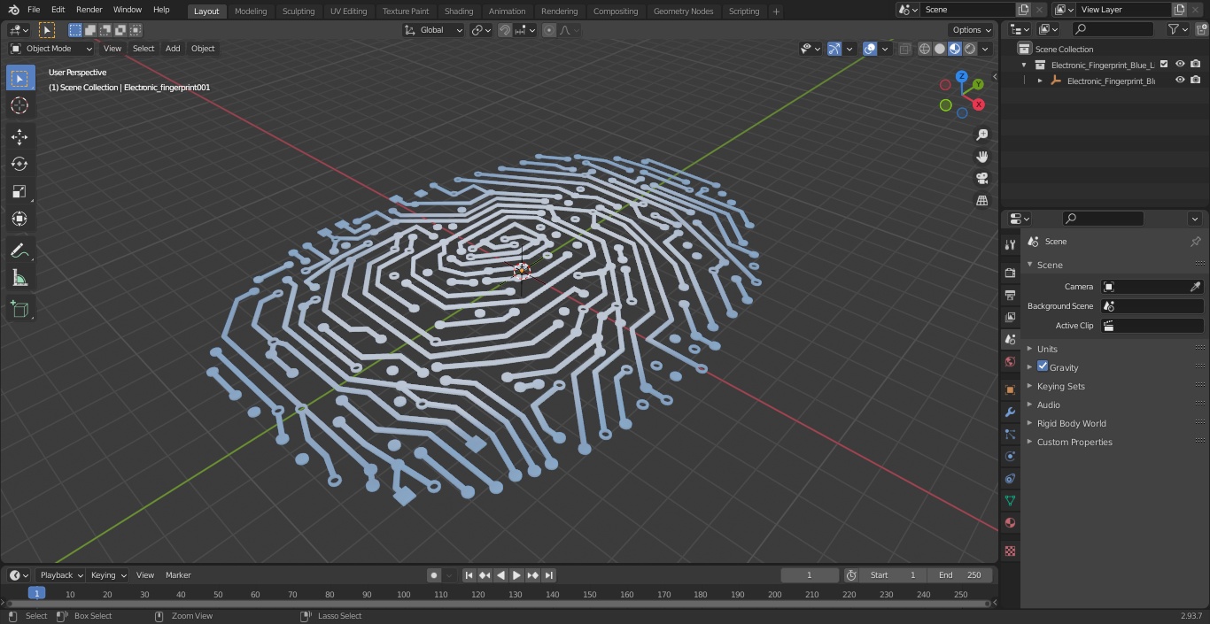Image resolution: width=1210 pixels, height=624 pixels.
Task: Open the Output properties tab
Action: 1010,295
